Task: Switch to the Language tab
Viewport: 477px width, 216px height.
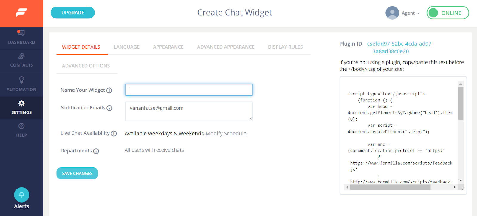Action: (127, 47)
